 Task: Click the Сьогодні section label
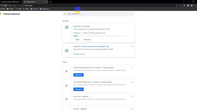pos(66,21)
